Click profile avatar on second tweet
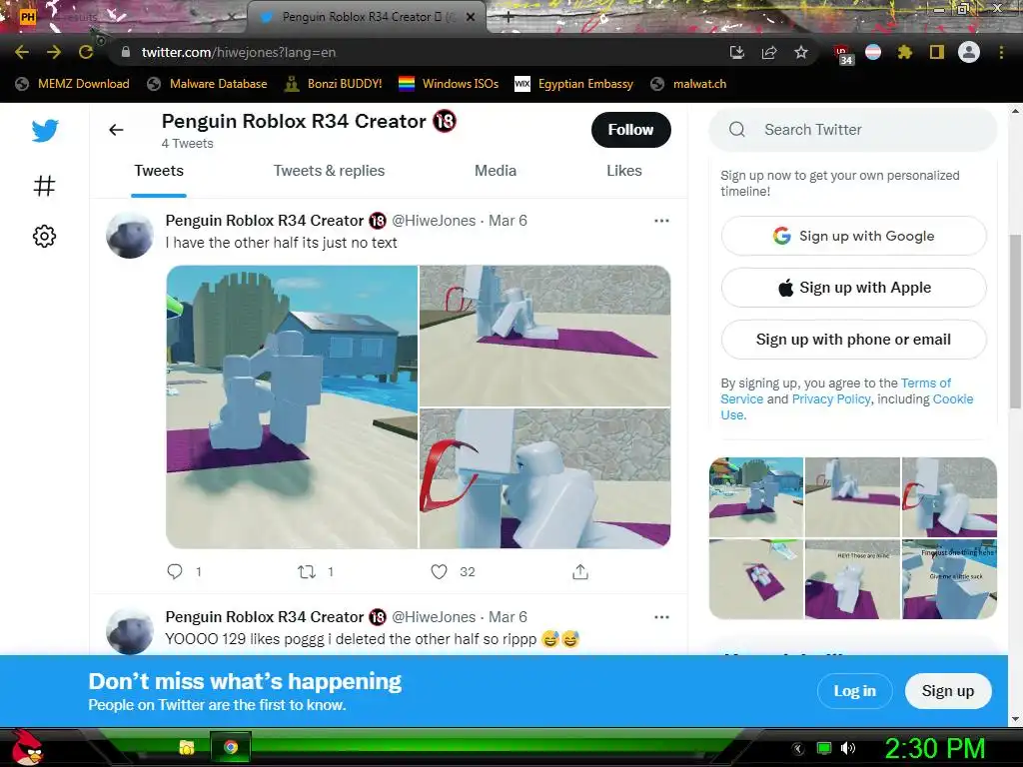The height and width of the screenshot is (767, 1023). 130,631
